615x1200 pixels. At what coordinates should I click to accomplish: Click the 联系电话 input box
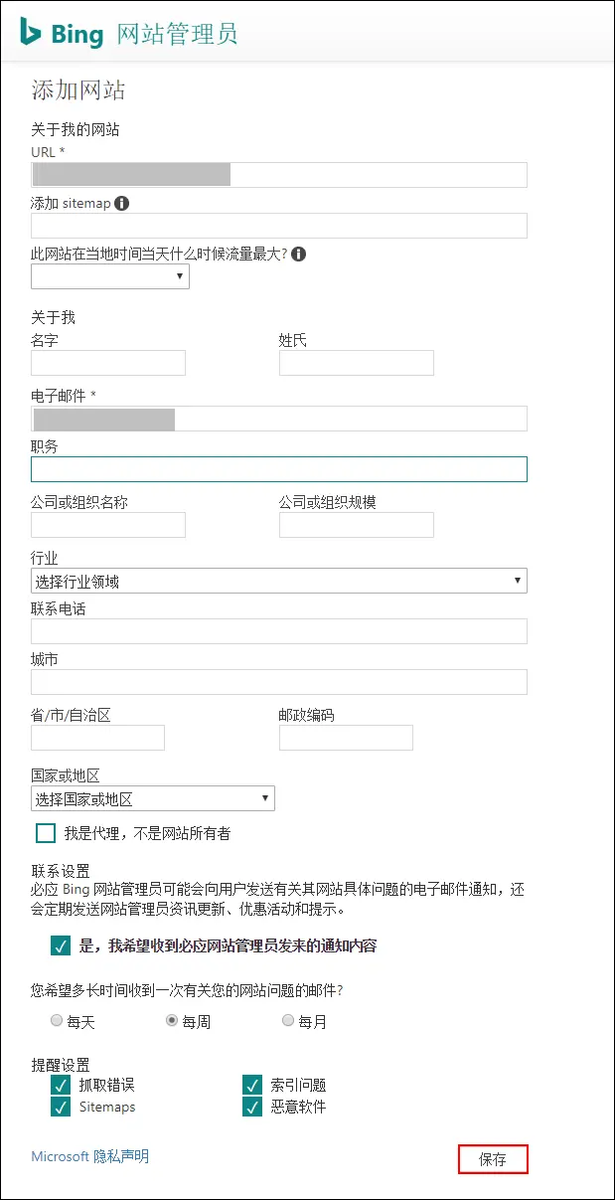click(278, 631)
